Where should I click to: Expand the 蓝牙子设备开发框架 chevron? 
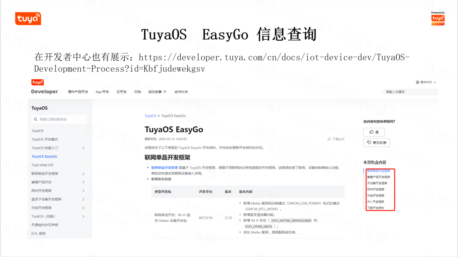pos(84,199)
